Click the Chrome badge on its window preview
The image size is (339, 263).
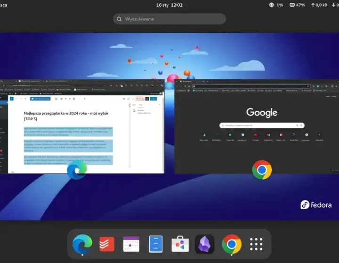tap(262, 170)
